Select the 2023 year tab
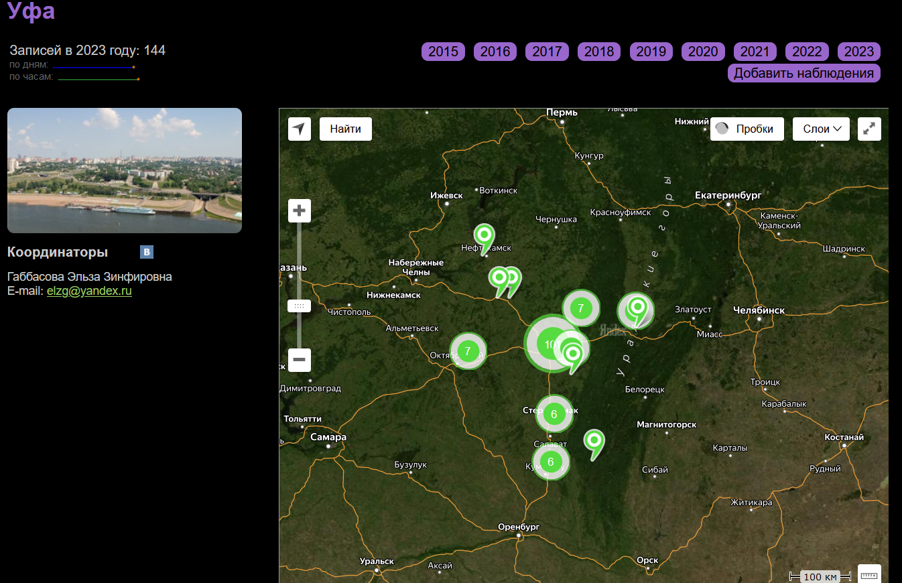Screen dimensions: 902x583 [x=859, y=52]
